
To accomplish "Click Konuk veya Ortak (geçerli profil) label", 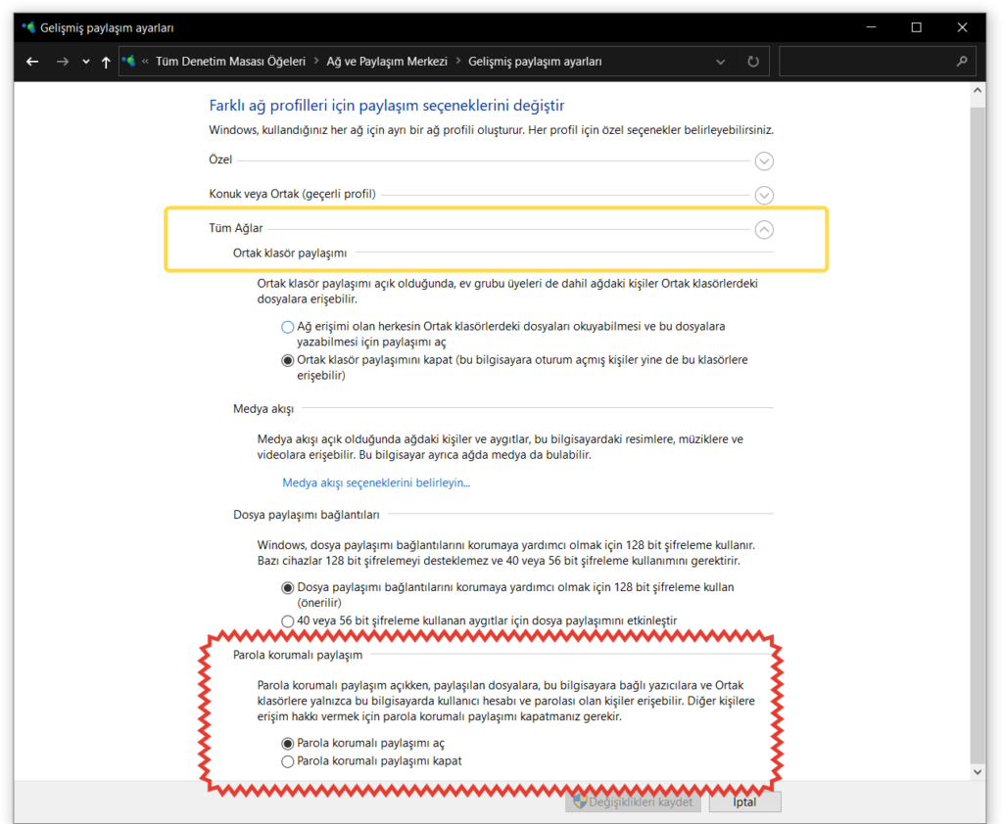I will 292,194.
